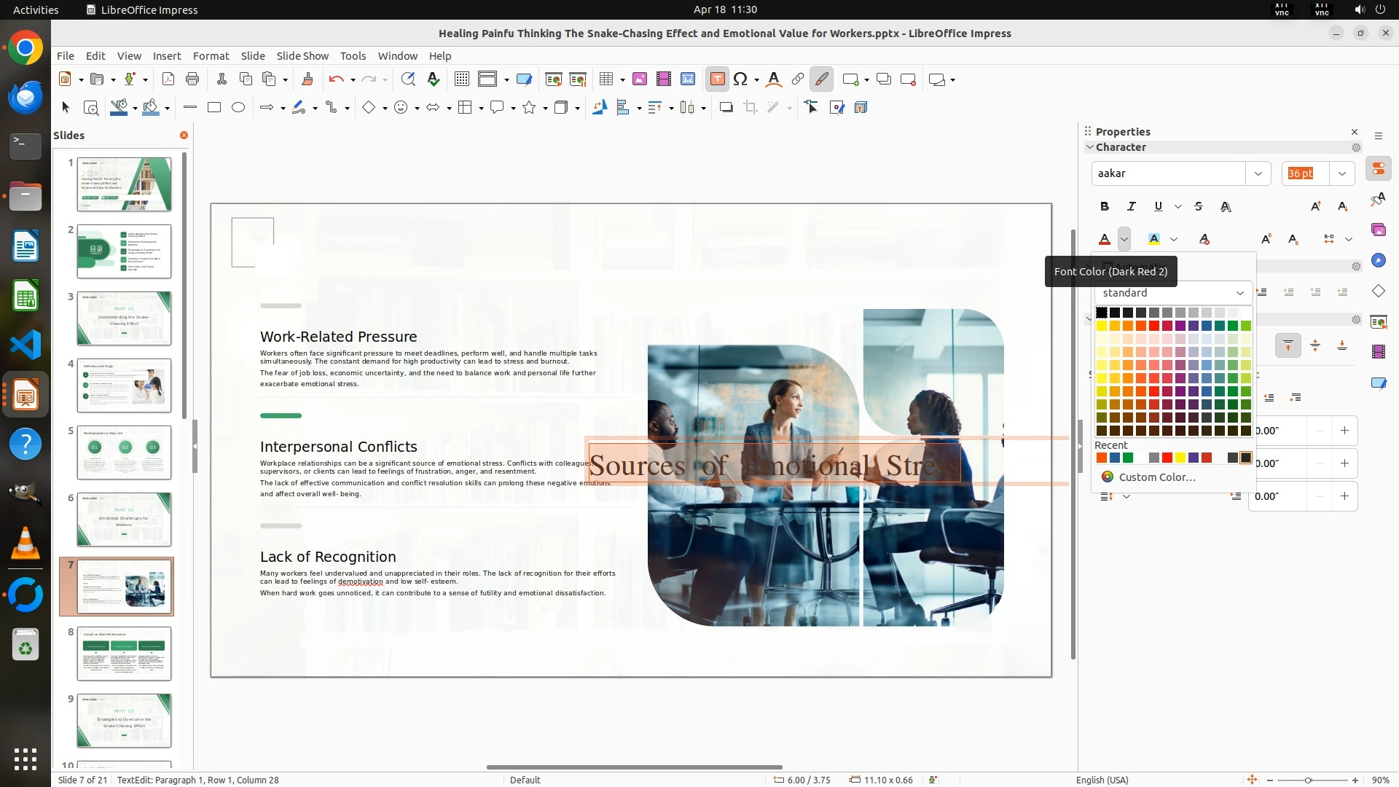Select the Rectangle drawing tool
This screenshot has height=787, width=1399.
coord(213,108)
